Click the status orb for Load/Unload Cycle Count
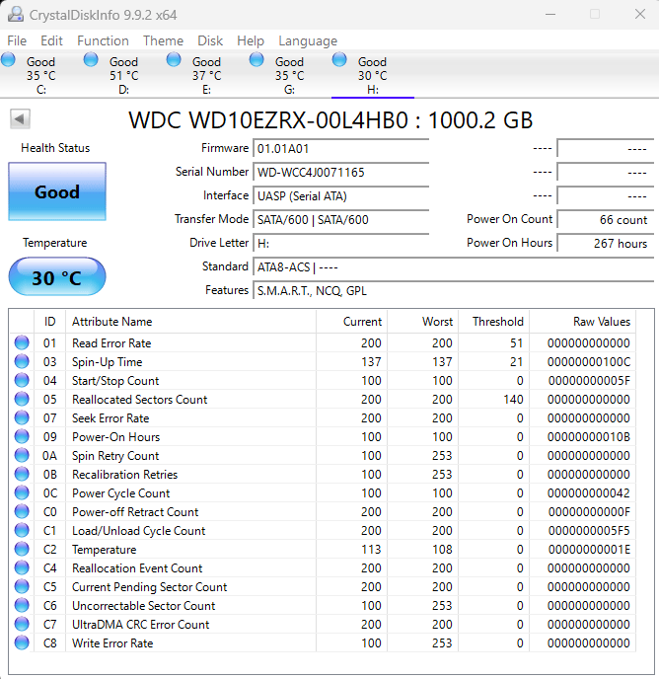Screen dimensions: 659x679 [x=22, y=531]
